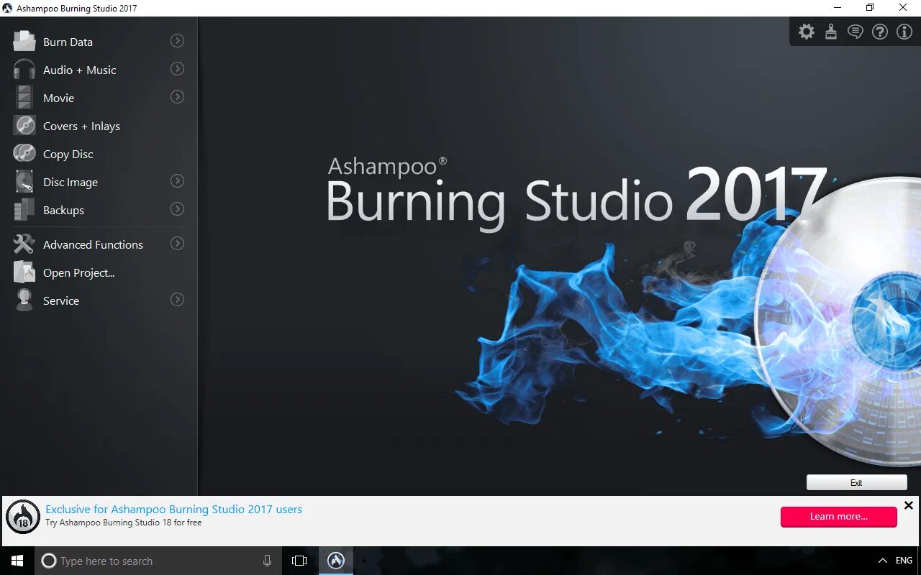Click the microphone icon in taskbar search
This screenshot has height=575, width=921.
[x=268, y=561]
